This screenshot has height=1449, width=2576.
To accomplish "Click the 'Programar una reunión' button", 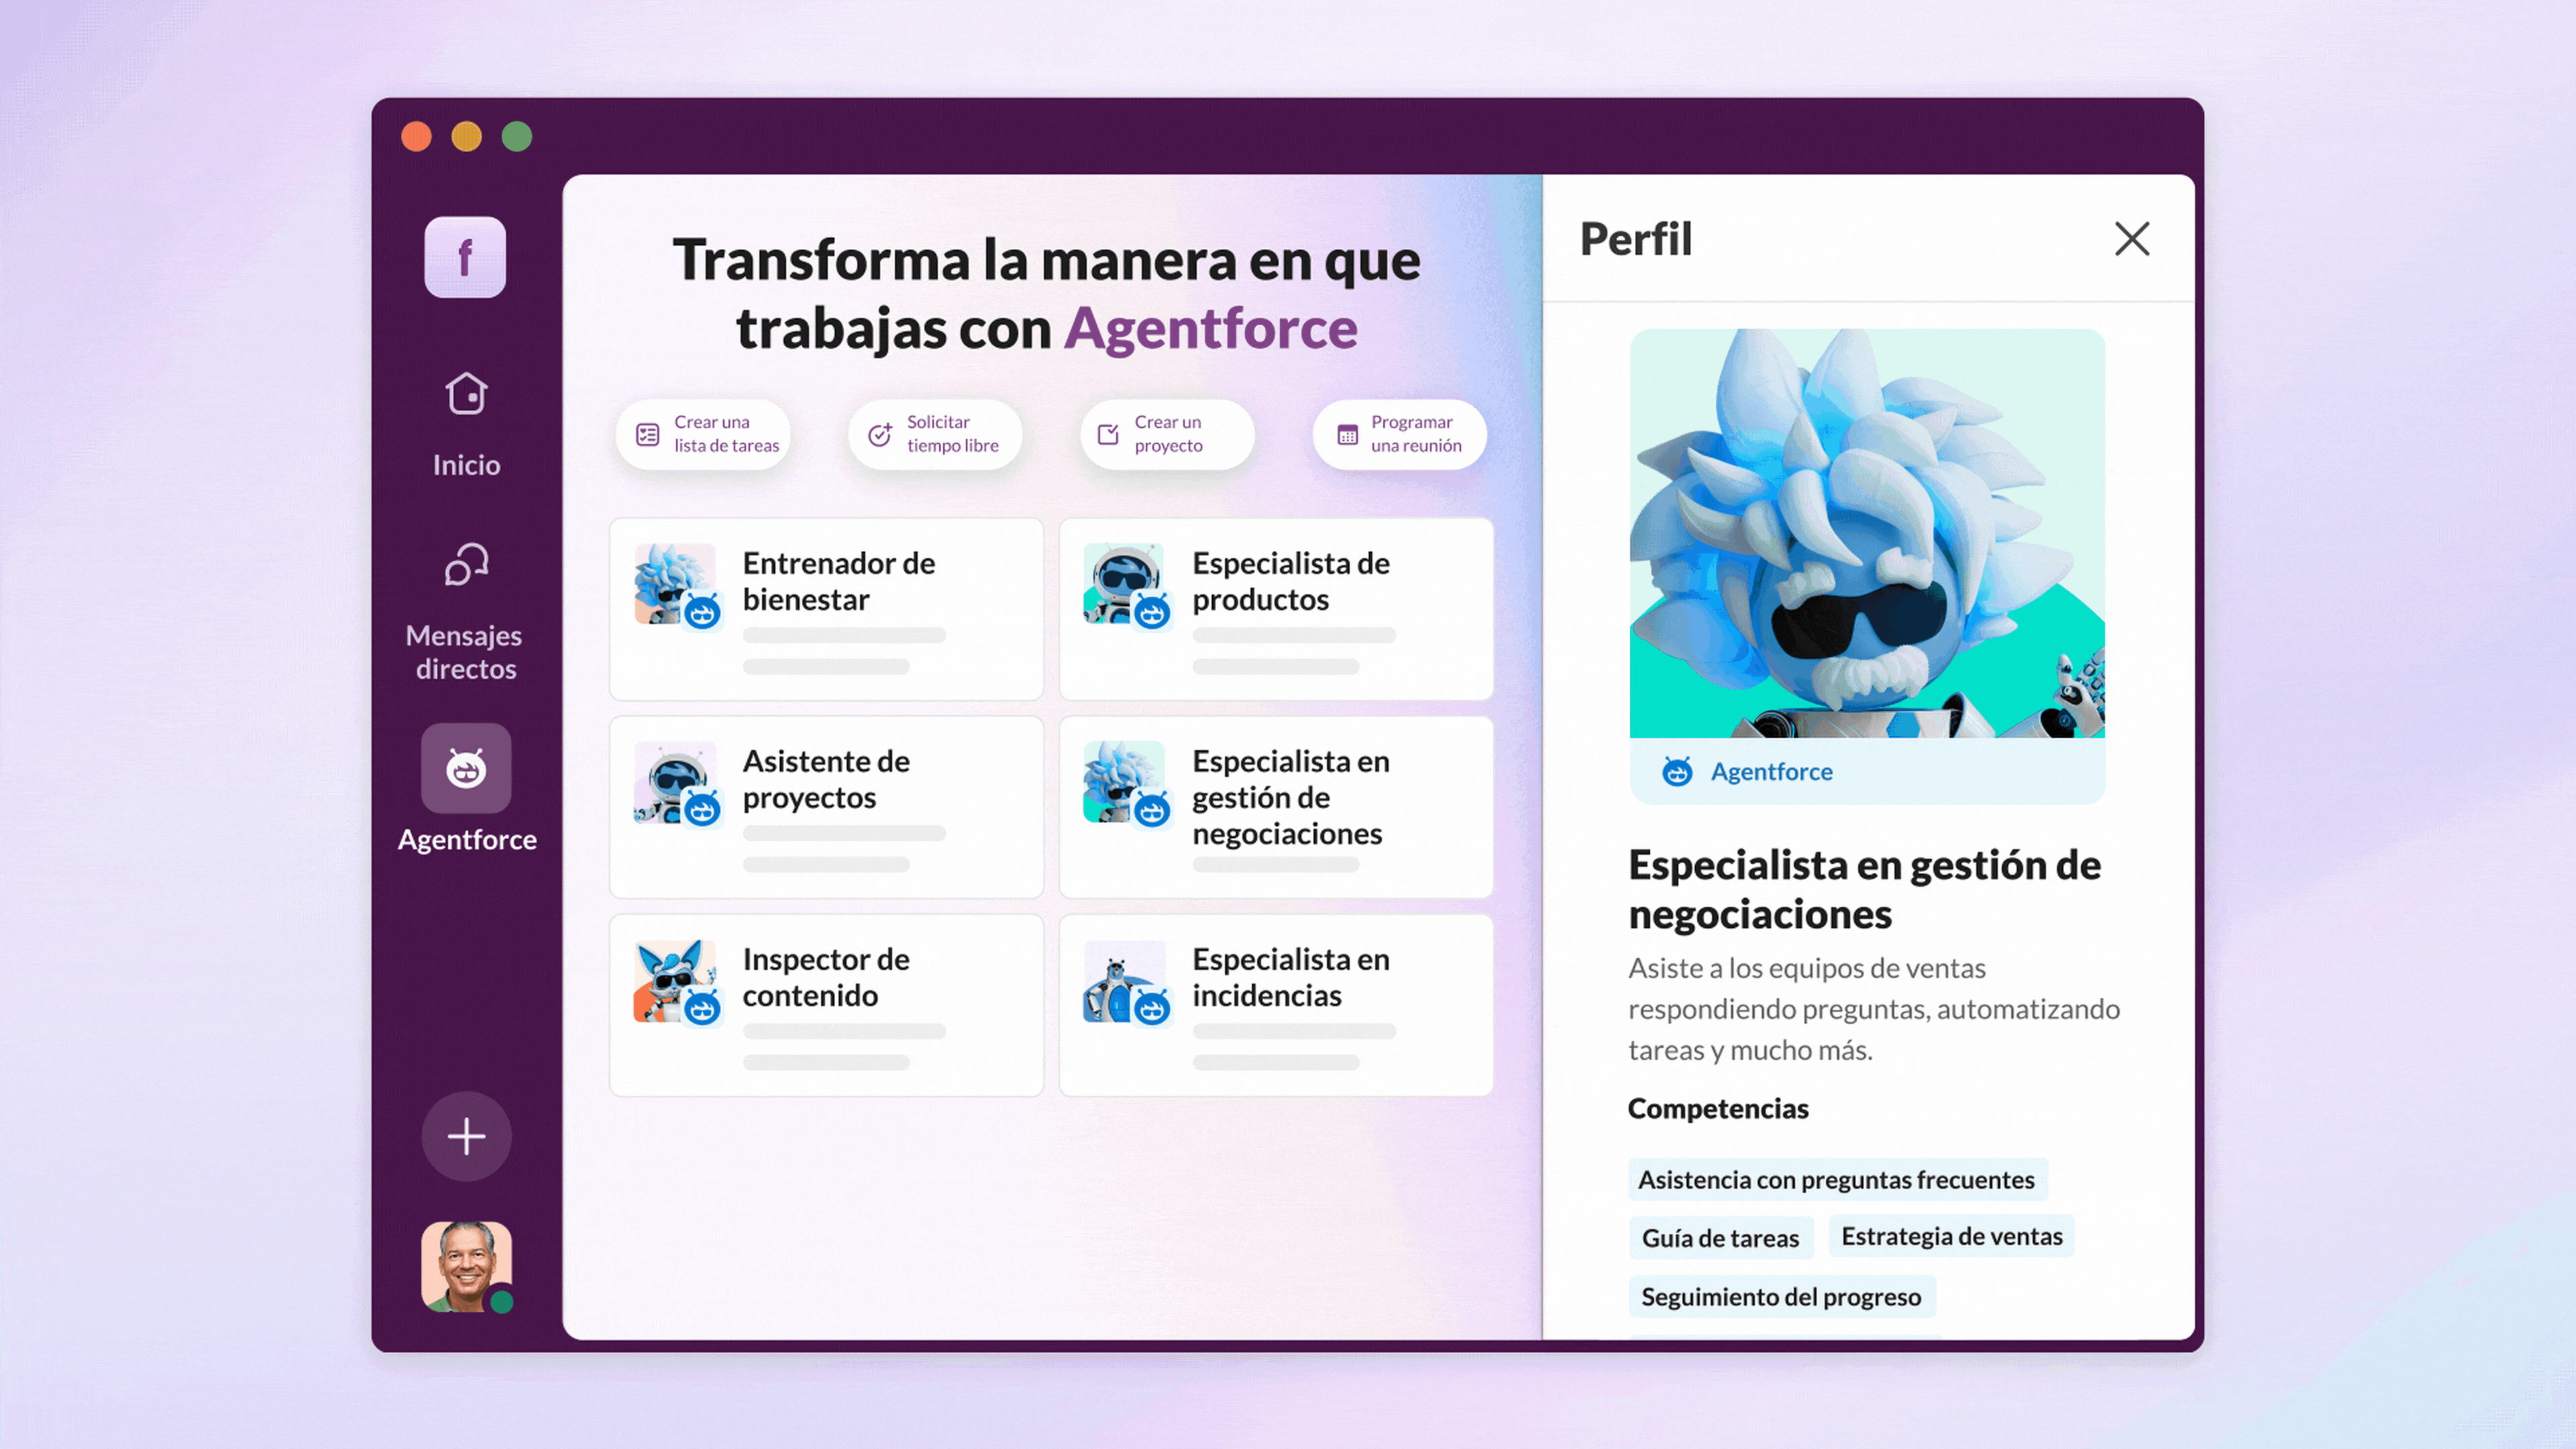I will [1400, 434].
